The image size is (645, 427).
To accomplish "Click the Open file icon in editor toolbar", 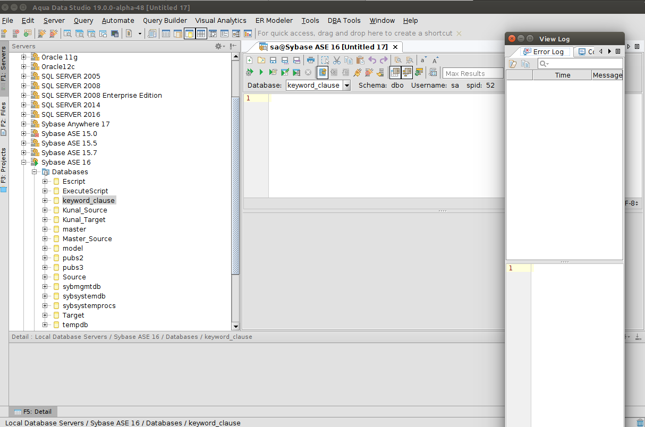I will (261, 60).
